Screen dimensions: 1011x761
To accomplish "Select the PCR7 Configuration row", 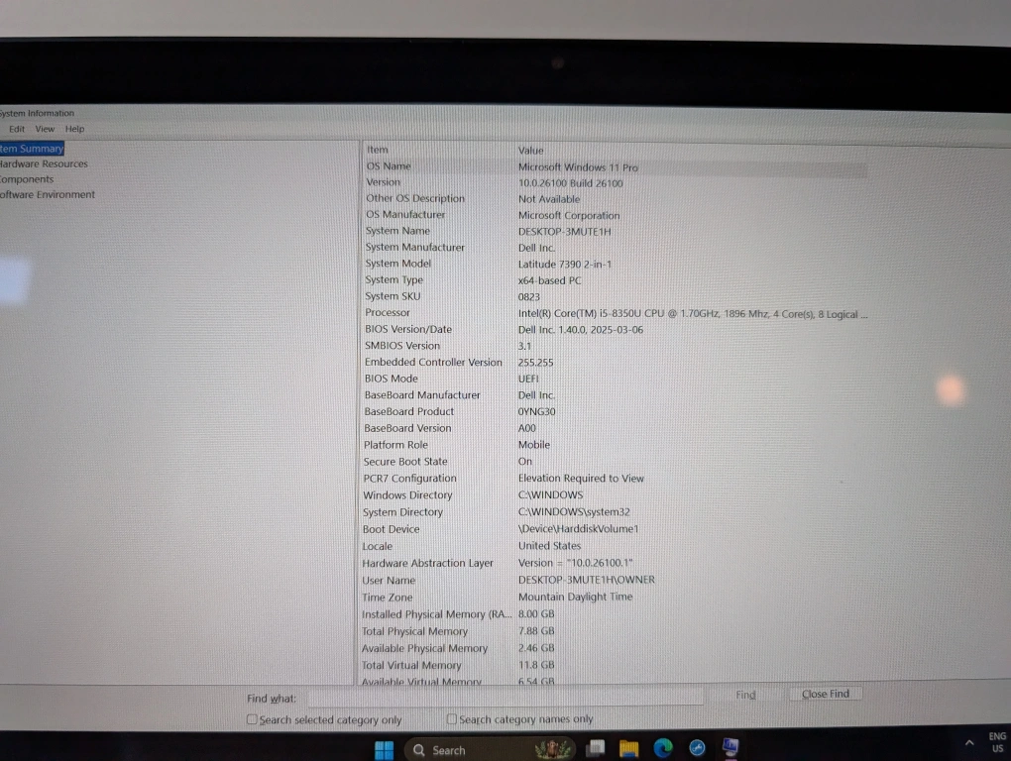I will (616, 479).
